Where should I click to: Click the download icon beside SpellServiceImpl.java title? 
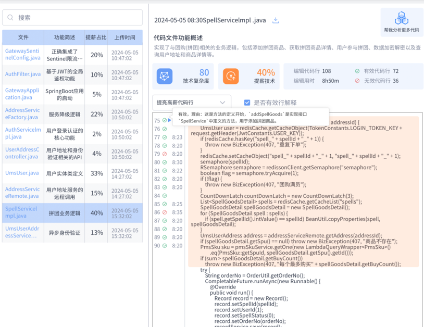tap(276, 20)
